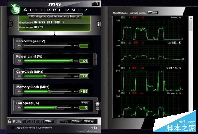The height and width of the screenshot is (134, 198).
Task: Select profile slot 1
Action: (x=24, y=121)
